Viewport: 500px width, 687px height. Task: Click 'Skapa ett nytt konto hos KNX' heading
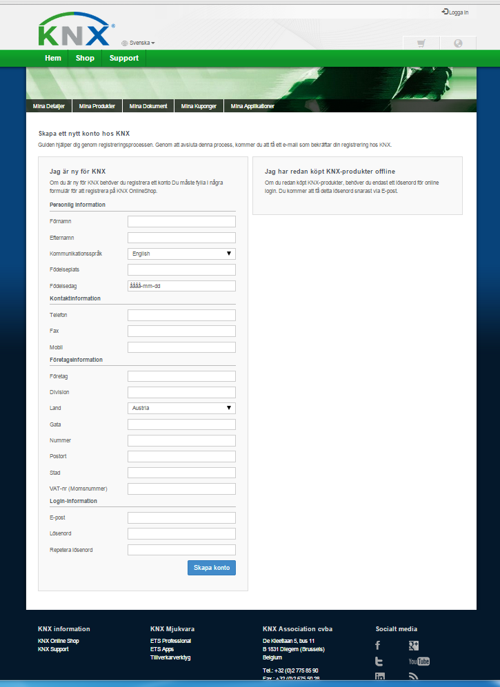tap(83, 134)
